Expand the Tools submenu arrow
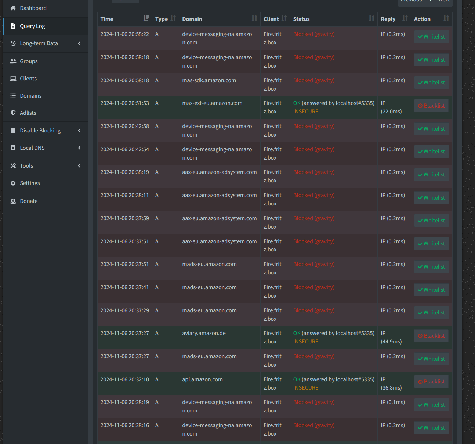Image resolution: width=475 pixels, height=444 pixels. coord(79,166)
